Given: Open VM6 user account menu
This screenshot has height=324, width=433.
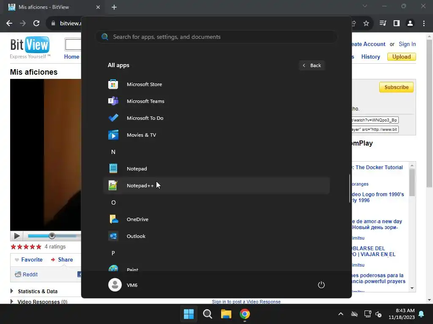Looking at the screenshot, I should pyautogui.click(x=123, y=285).
